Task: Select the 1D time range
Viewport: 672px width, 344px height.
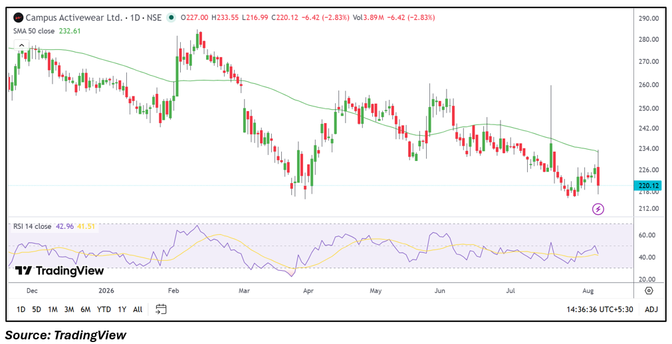Action: (x=21, y=309)
